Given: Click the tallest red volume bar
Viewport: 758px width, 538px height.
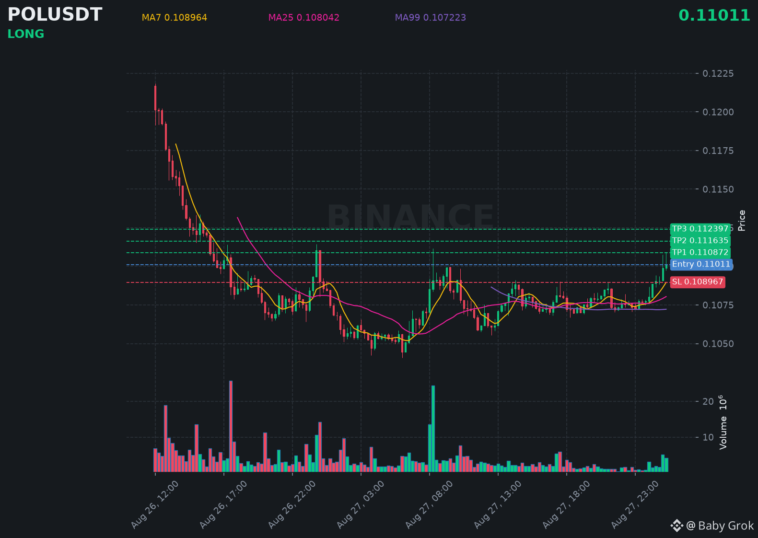Looking at the screenshot, I should click(x=231, y=426).
